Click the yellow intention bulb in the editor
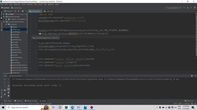 point(40,34)
